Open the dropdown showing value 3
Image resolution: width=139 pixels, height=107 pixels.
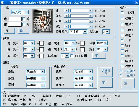pyautogui.click(x=106, y=32)
